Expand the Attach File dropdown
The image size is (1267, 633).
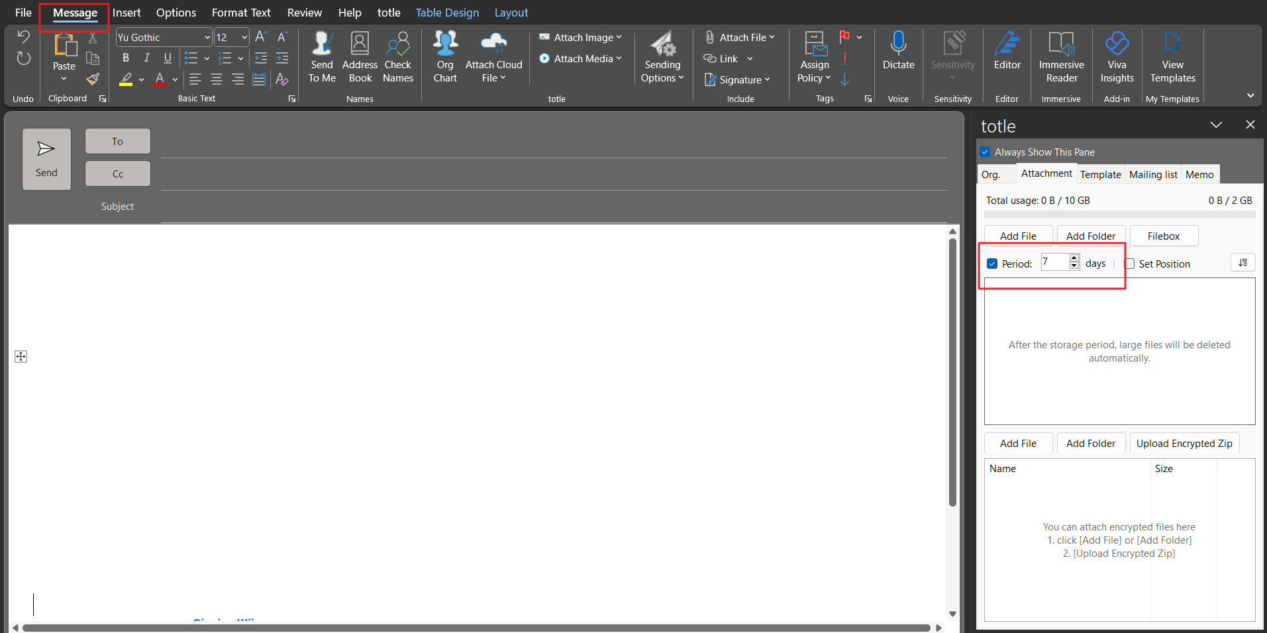(x=772, y=38)
